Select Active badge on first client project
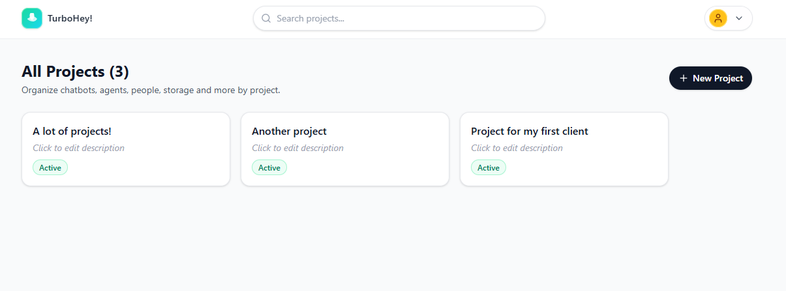Image resolution: width=786 pixels, height=291 pixels. [x=489, y=167]
